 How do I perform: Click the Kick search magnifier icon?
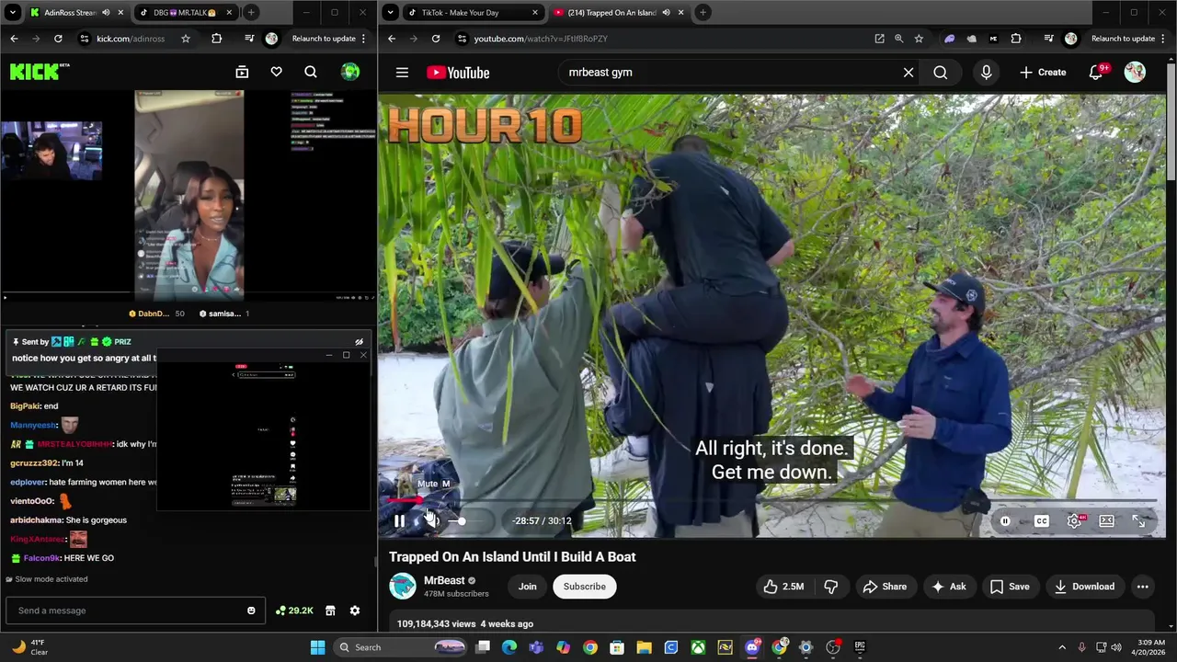[x=311, y=72]
